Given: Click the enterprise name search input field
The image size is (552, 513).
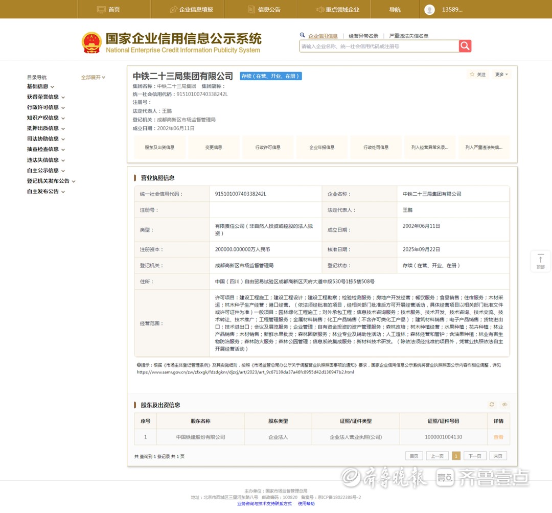Looking at the screenshot, I should 379,46.
